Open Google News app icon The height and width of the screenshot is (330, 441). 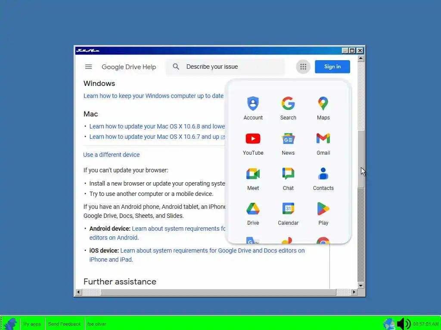coord(288,144)
